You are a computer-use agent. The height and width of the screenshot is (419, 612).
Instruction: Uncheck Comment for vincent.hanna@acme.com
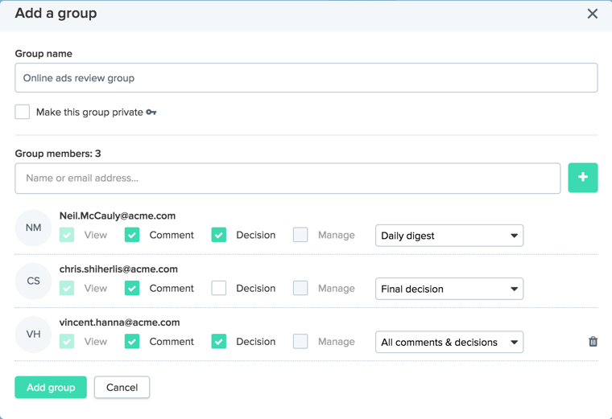(x=132, y=341)
